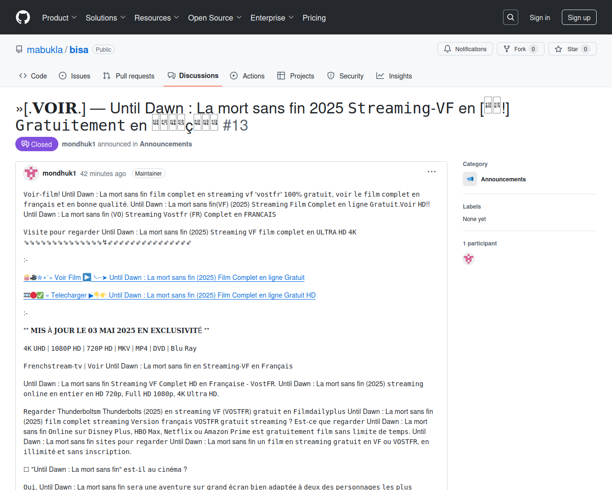Open the Actions tab

(247, 76)
